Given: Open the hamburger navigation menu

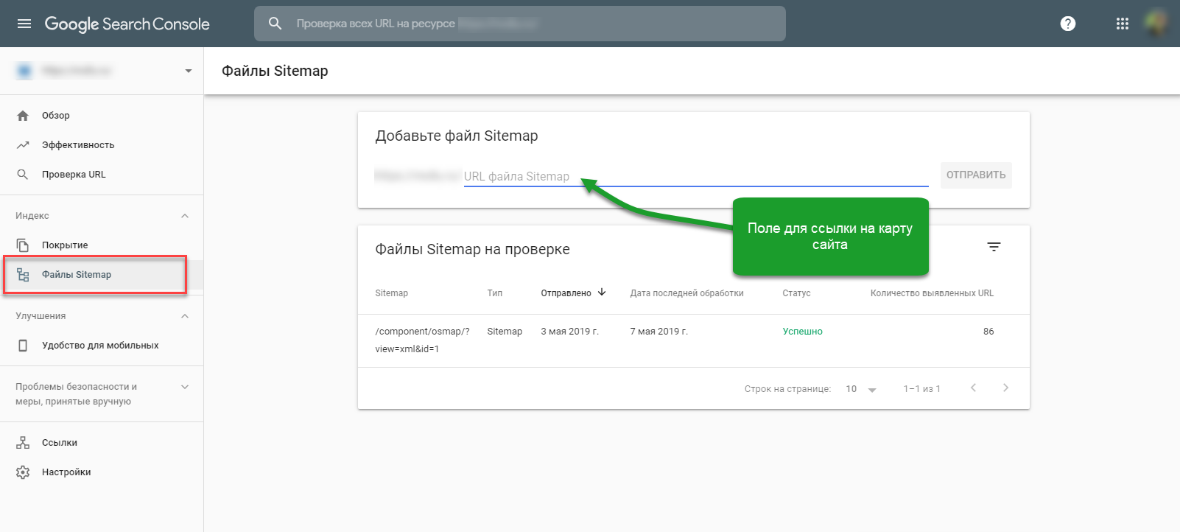Looking at the screenshot, I should tap(24, 24).
